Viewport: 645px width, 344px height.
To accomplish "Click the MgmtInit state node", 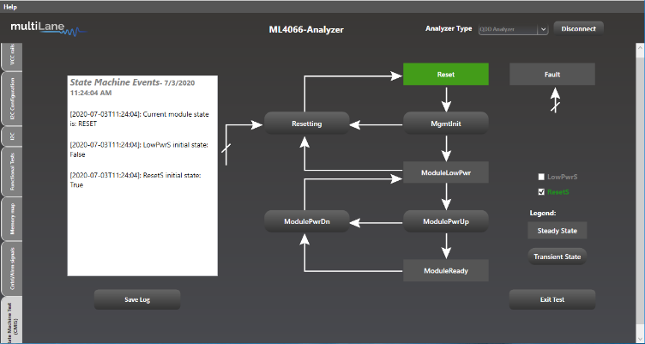I will [445, 124].
